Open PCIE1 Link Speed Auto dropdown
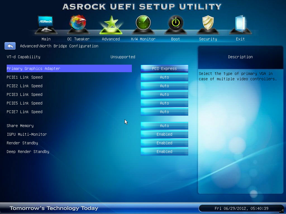286x214 pixels. [x=164, y=77]
